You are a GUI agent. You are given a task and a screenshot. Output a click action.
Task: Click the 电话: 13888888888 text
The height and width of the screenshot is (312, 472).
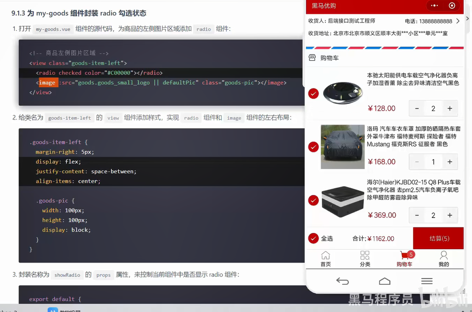click(x=428, y=21)
